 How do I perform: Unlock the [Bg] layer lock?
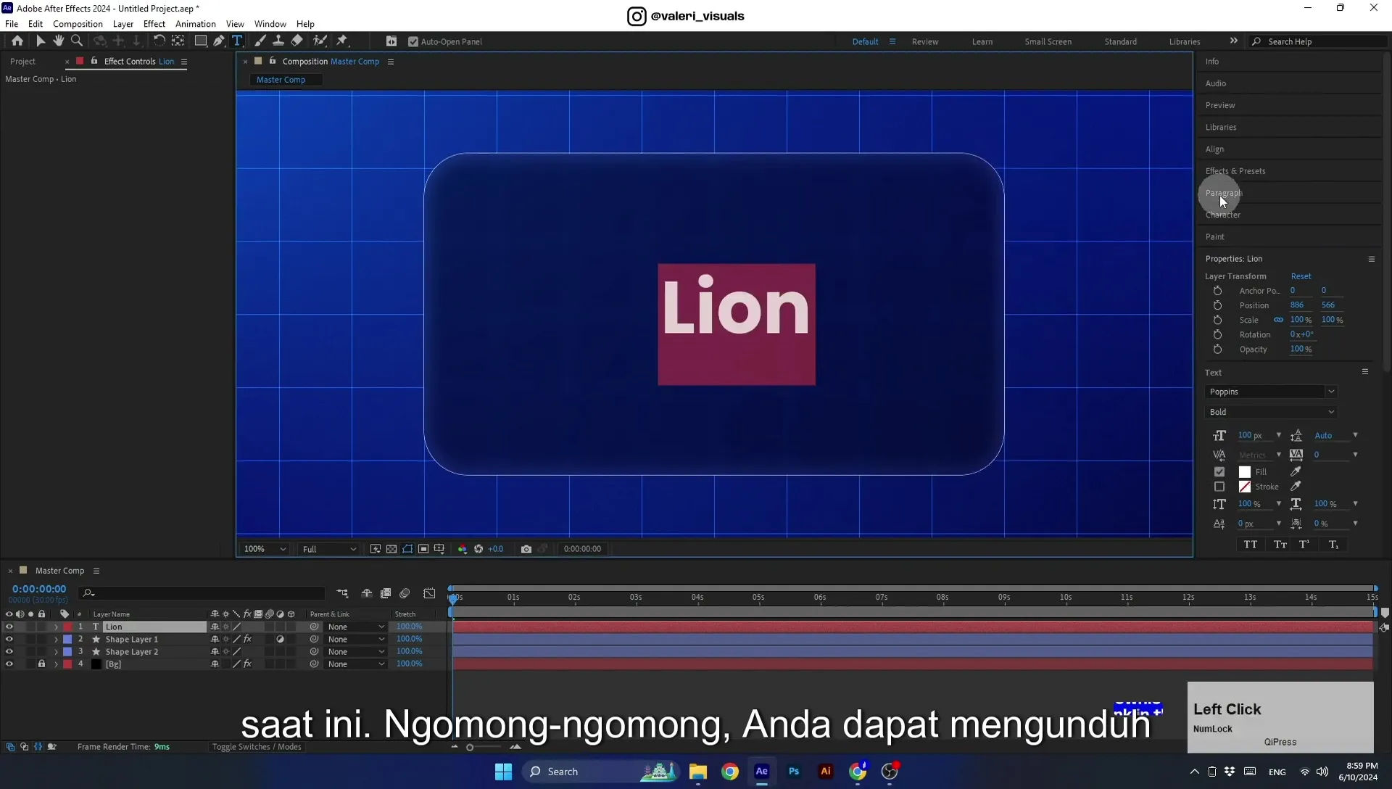[x=41, y=664]
